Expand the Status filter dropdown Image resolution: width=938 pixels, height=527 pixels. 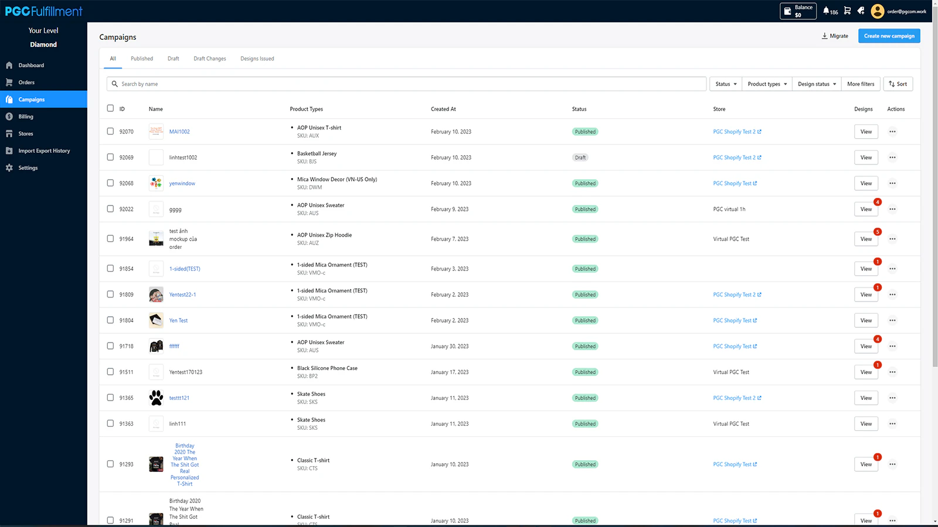tap(726, 84)
